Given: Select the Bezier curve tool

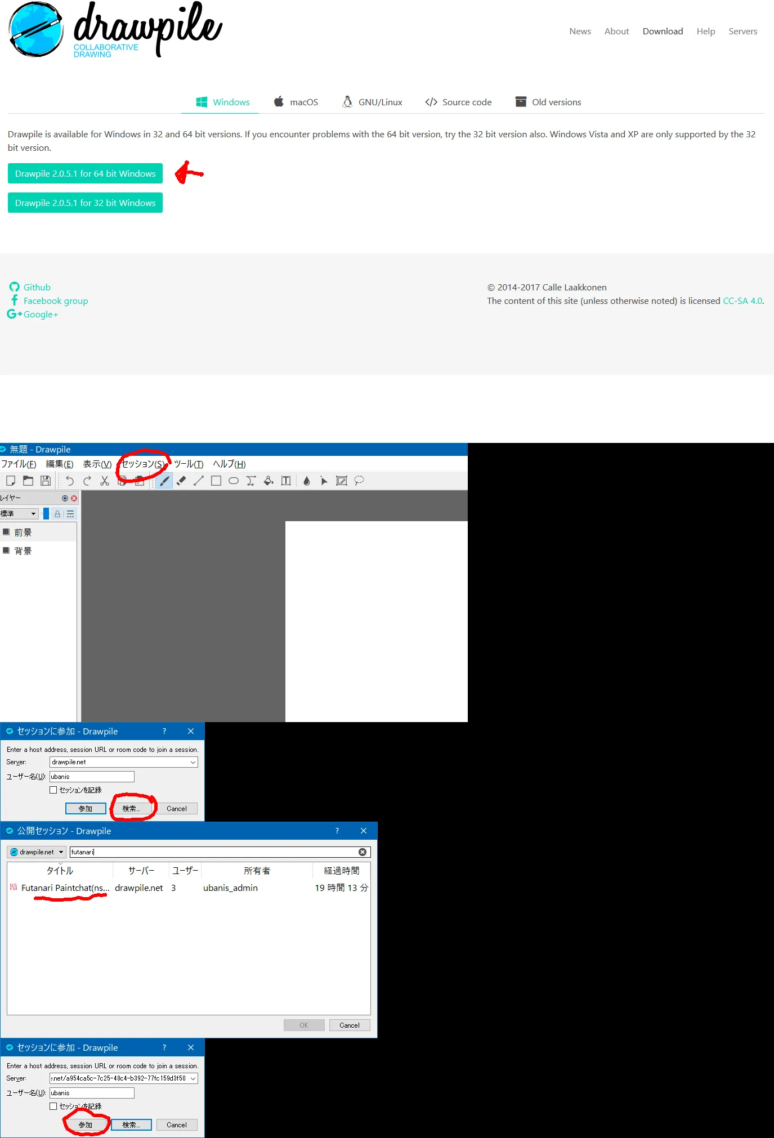Looking at the screenshot, I should tap(251, 481).
